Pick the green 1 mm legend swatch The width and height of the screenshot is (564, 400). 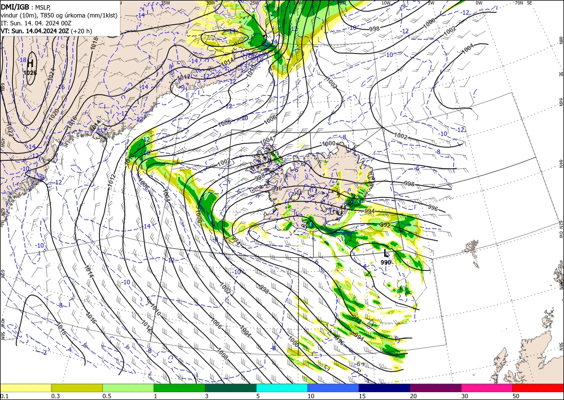[x=179, y=388]
